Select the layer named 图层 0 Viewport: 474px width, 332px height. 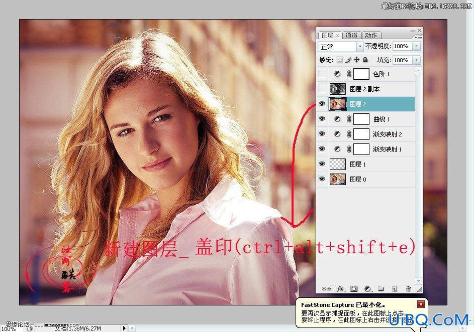(x=358, y=180)
